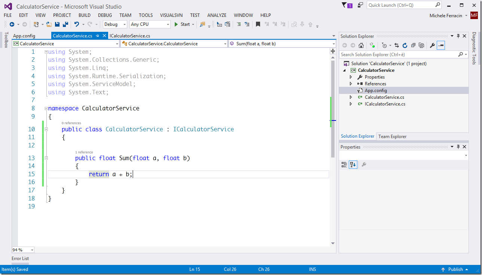482x275 pixels.
Task: Expand the References node in Solution Explorer
Action: (351, 84)
